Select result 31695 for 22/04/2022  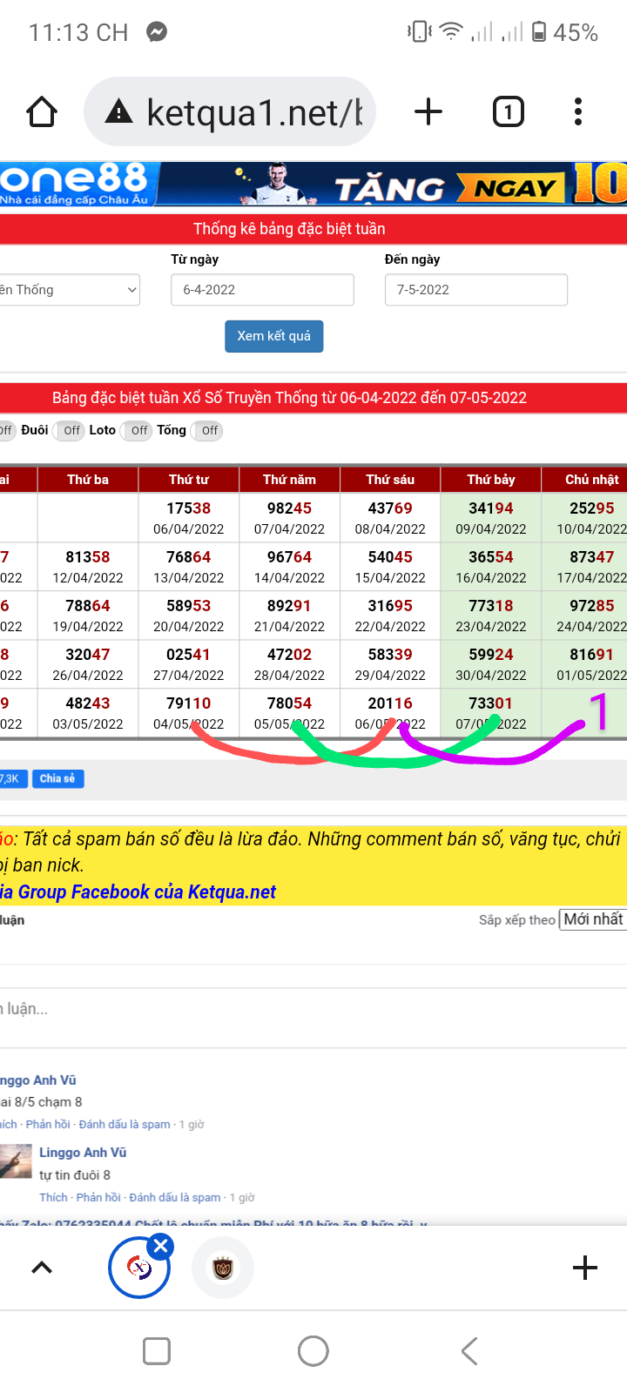(390, 606)
